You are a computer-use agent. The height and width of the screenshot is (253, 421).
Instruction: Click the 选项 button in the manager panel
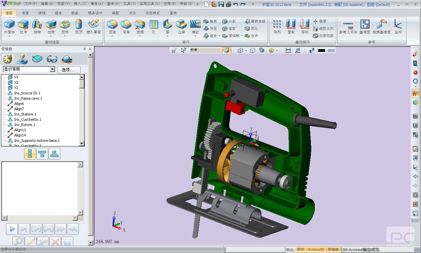click(x=68, y=70)
